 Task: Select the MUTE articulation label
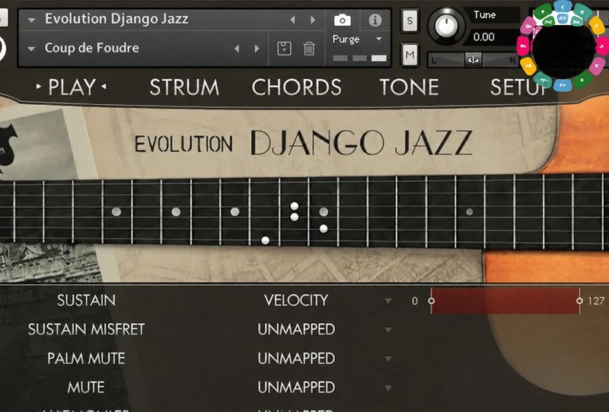pos(86,387)
